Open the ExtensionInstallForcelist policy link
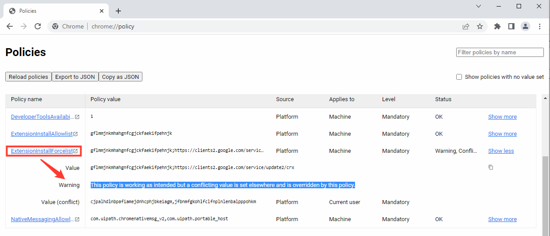550x236 pixels. [x=42, y=151]
